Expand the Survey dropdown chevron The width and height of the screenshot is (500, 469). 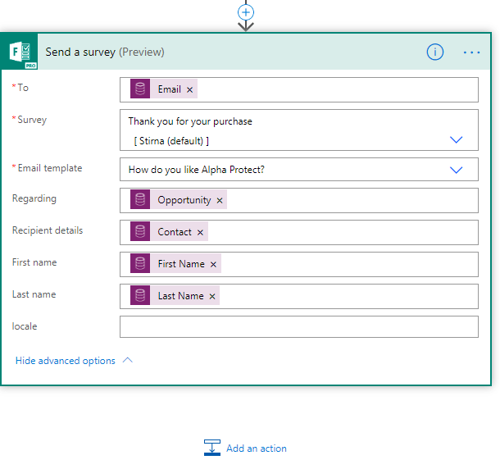point(457,140)
